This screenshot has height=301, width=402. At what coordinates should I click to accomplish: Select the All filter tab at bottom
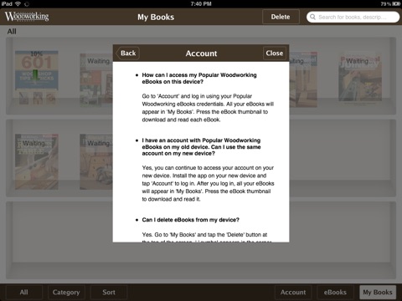pyautogui.click(x=24, y=292)
